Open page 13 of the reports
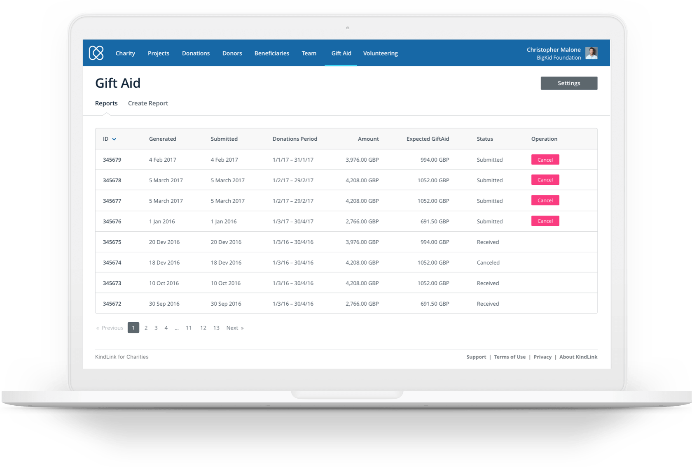692x467 pixels. 216,328
